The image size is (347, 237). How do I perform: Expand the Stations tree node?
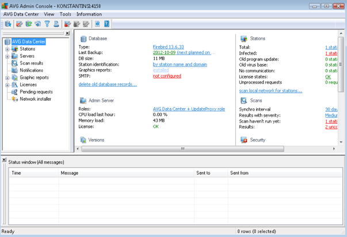pyautogui.click(x=7, y=49)
